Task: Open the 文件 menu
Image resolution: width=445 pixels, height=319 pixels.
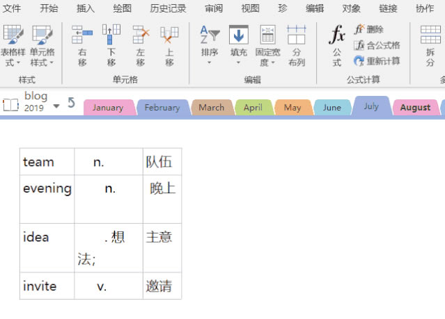Action: 12,8
